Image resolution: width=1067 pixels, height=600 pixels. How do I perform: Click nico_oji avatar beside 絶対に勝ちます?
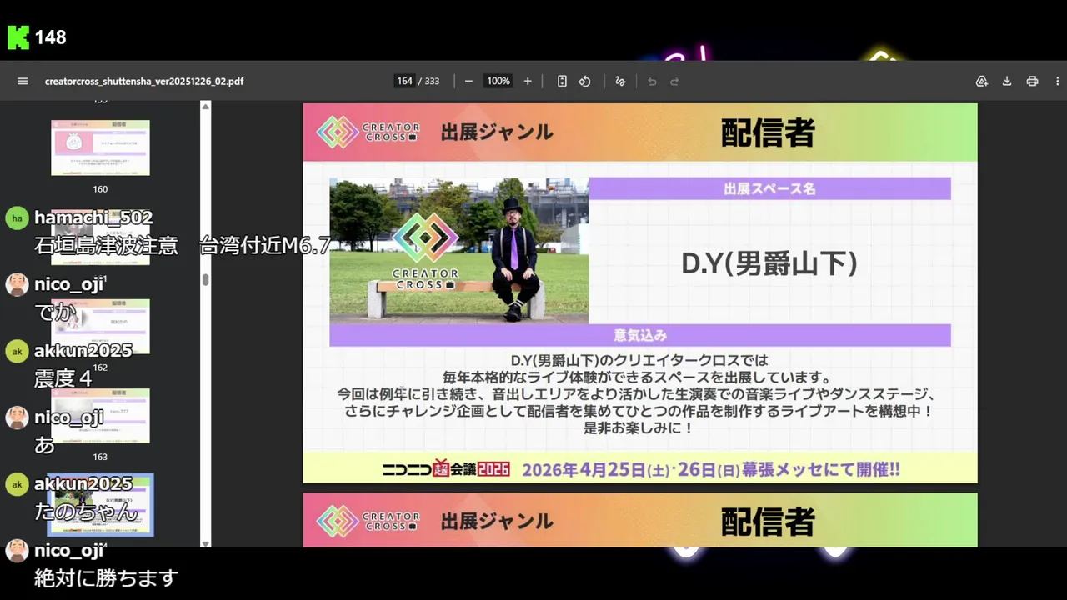click(17, 551)
